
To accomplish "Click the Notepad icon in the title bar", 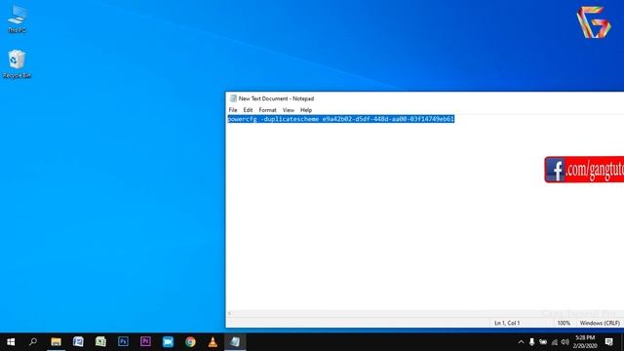I will pyautogui.click(x=233, y=98).
